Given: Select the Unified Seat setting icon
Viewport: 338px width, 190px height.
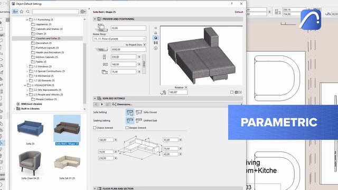Looking at the screenshot, I should coord(138,120).
